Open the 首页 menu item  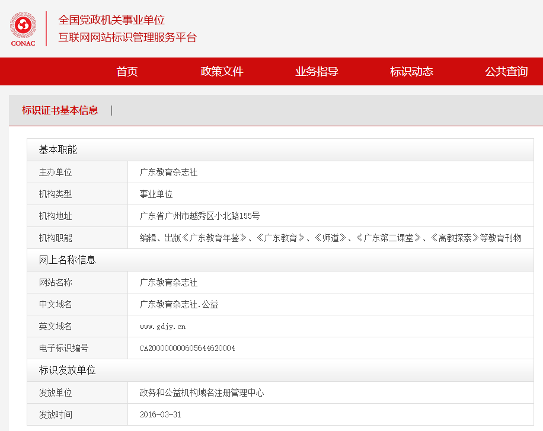coord(127,71)
